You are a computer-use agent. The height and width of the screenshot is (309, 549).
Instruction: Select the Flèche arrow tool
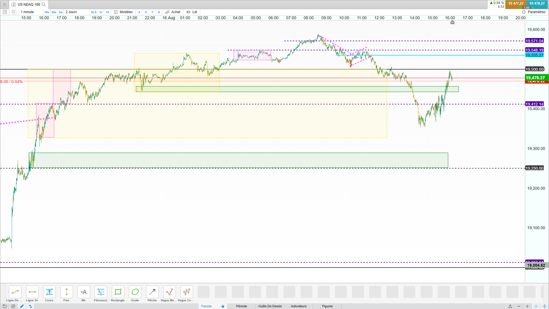152,292
